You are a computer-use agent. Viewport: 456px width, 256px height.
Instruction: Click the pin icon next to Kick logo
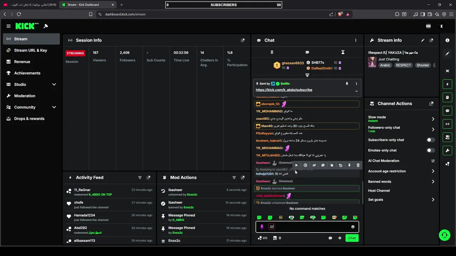coord(46,26)
